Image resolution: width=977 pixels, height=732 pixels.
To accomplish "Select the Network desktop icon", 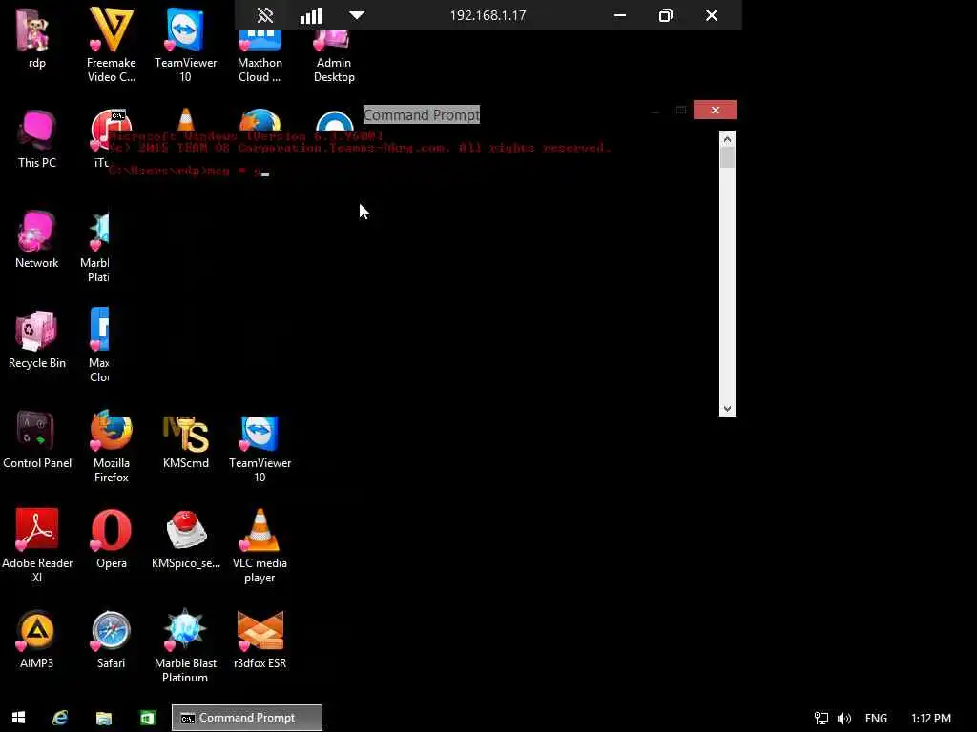I will click(37, 239).
